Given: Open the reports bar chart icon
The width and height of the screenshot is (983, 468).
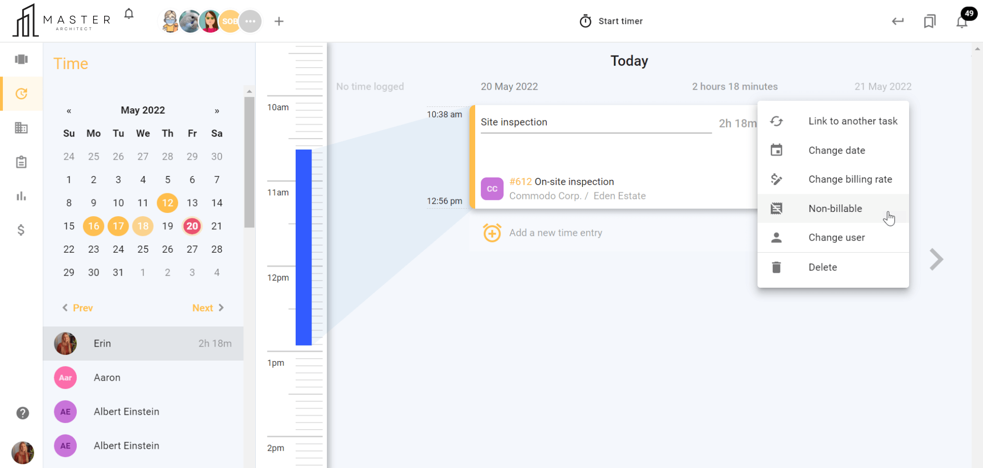Looking at the screenshot, I should click(21, 196).
